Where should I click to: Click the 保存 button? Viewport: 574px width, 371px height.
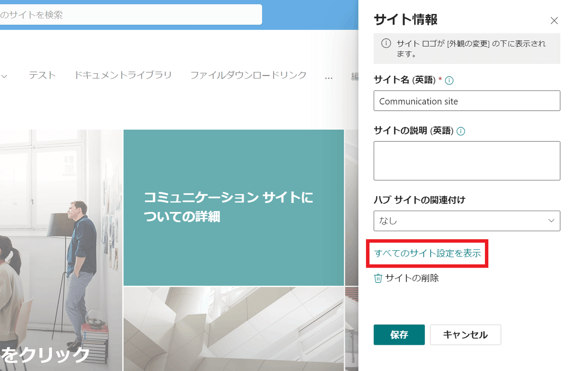(x=399, y=335)
